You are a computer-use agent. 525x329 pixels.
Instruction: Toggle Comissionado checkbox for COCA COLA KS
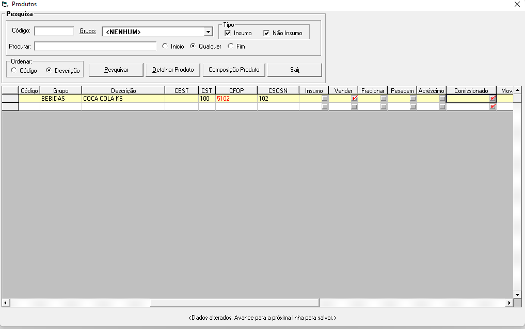492,99
